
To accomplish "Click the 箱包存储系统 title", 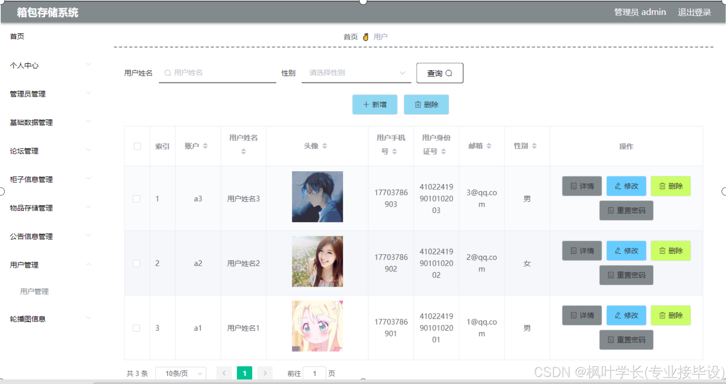I will click(48, 13).
